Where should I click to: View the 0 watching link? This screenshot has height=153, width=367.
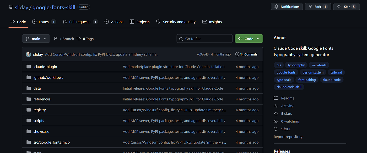[x=287, y=121]
